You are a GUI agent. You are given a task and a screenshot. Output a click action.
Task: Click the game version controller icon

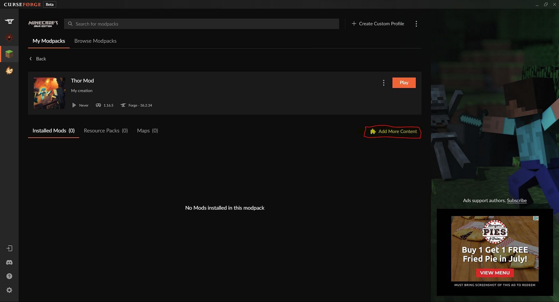[98, 105]
